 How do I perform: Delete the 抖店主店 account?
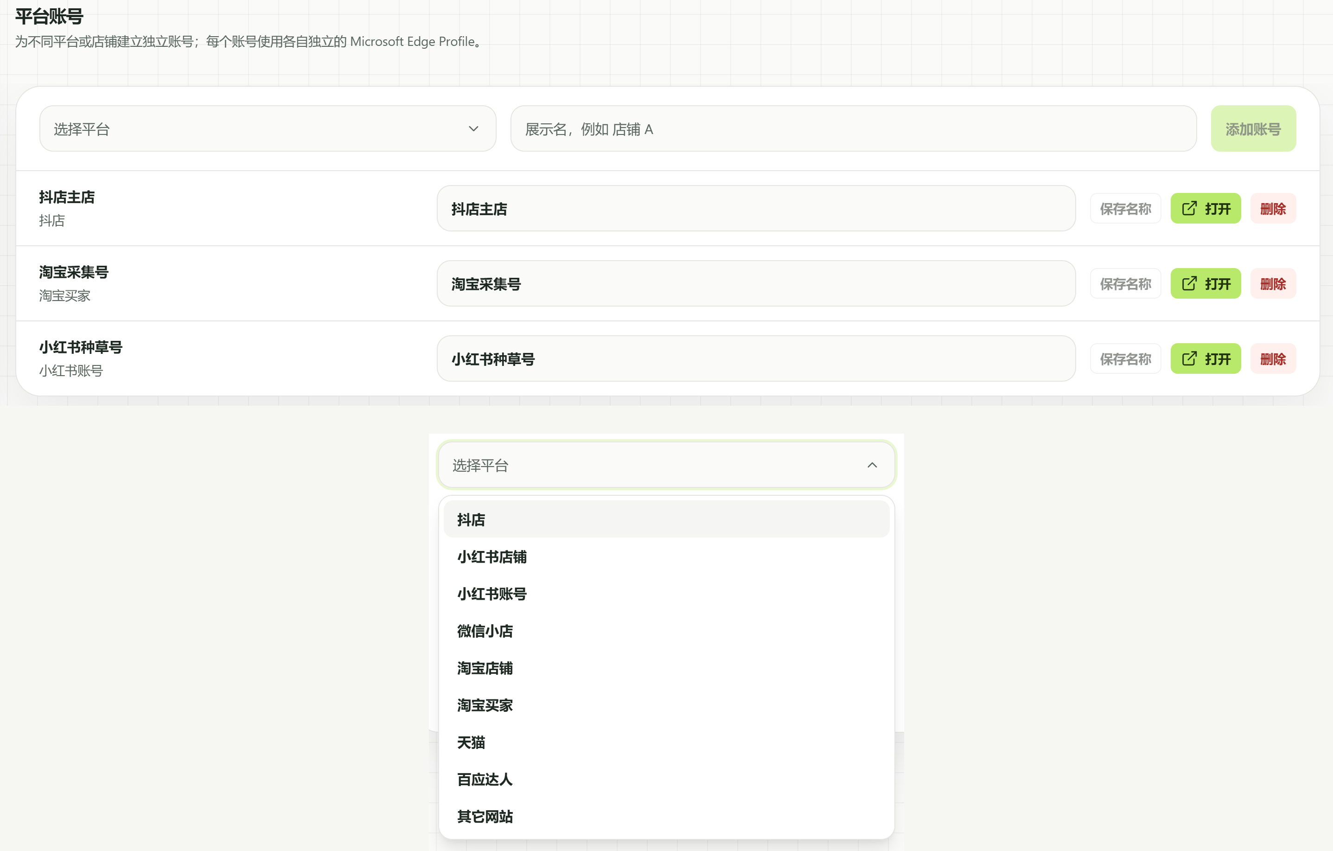1273,209
